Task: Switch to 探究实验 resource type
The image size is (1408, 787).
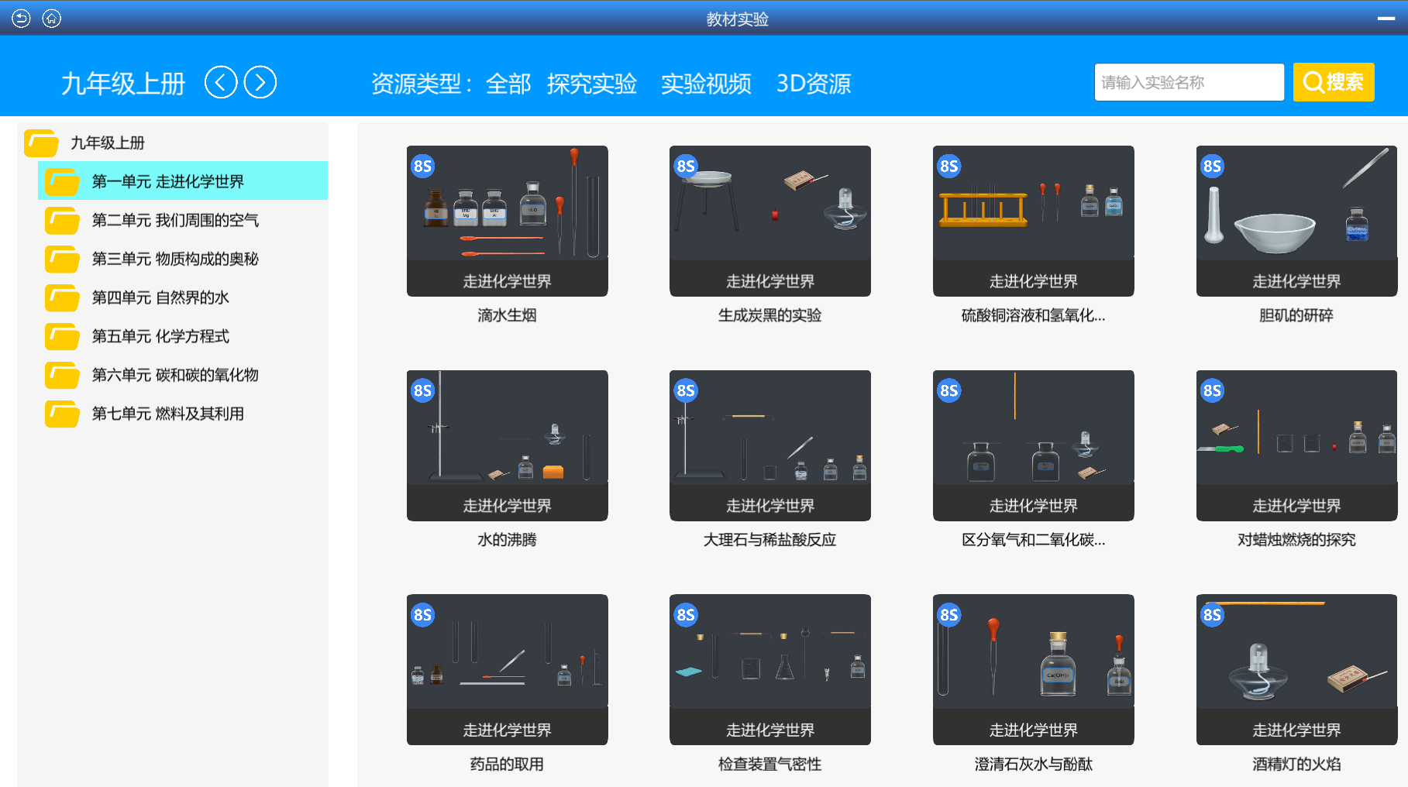Action: coord(592,83)
